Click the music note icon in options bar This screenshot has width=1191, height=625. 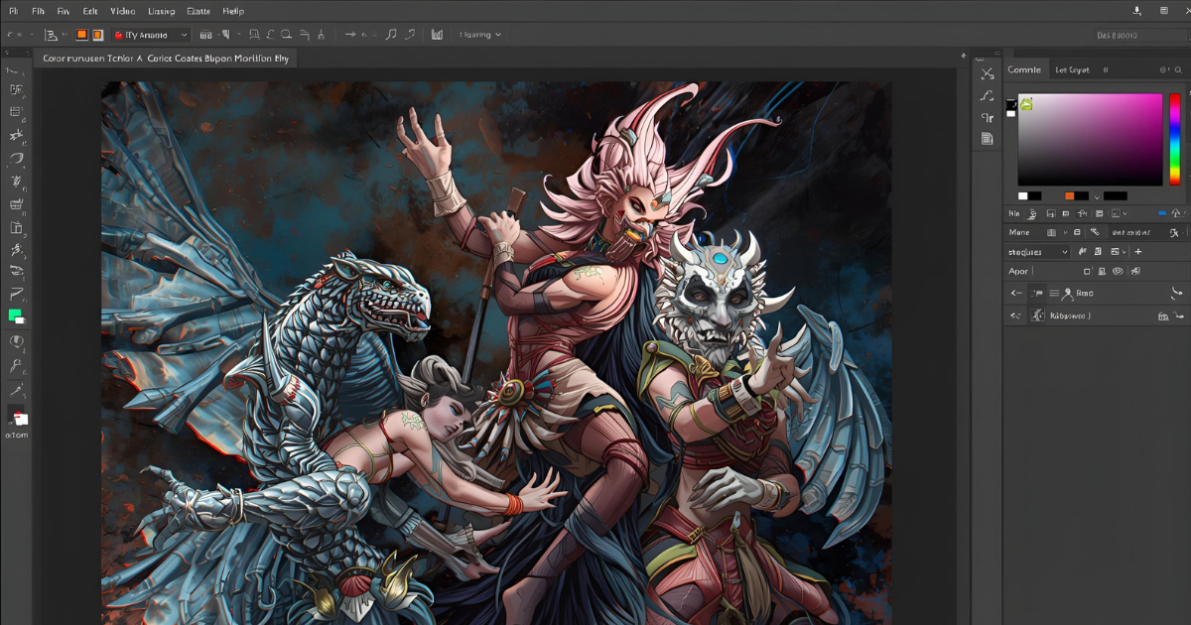(390, 35)
